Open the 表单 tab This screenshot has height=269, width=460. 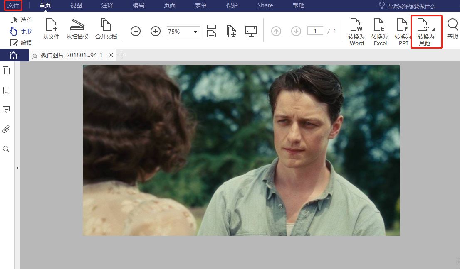tap(200, 5)
